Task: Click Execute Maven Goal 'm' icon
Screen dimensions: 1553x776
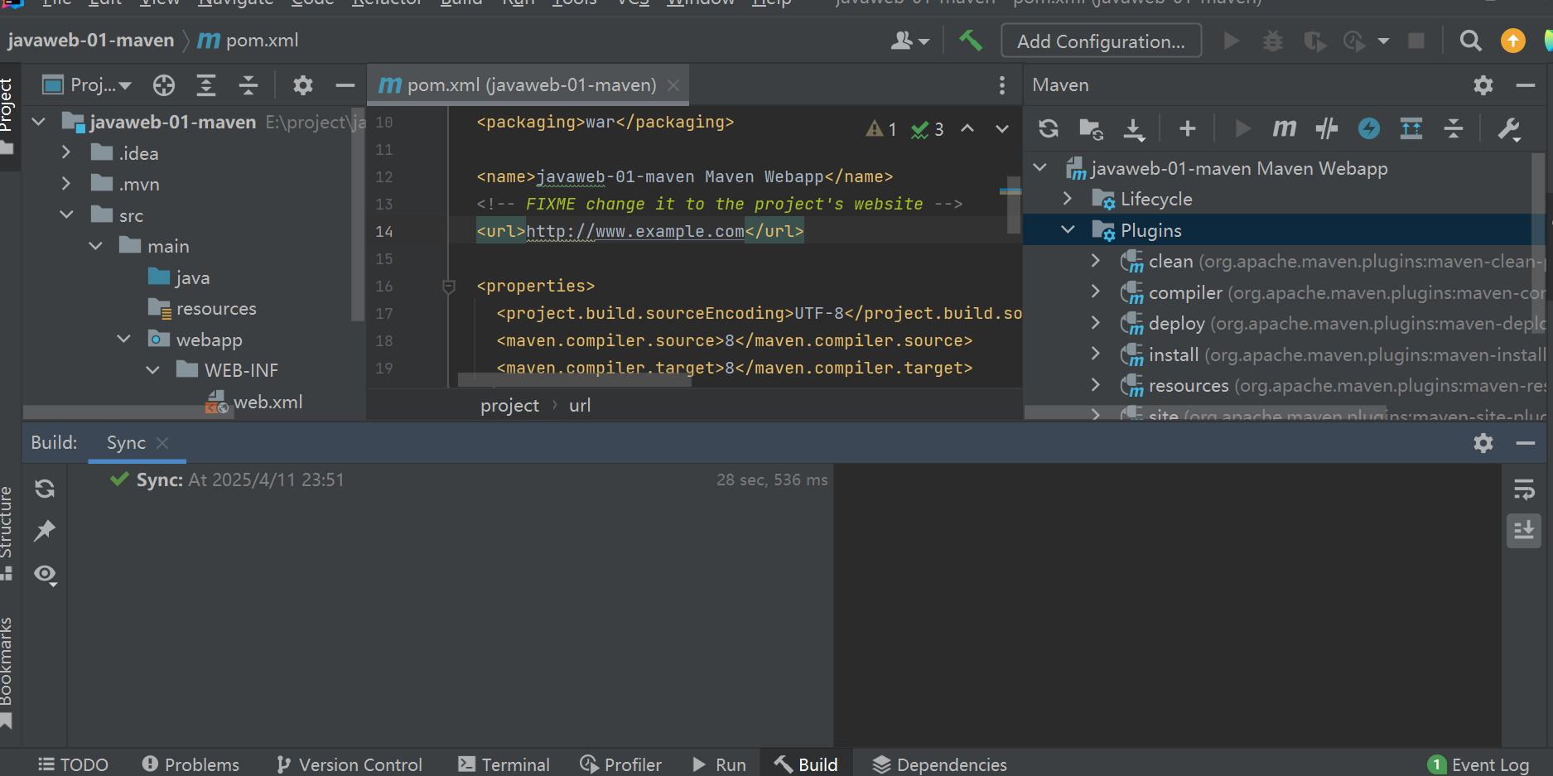Action: pyautogui.click(x=1284, y=128)
